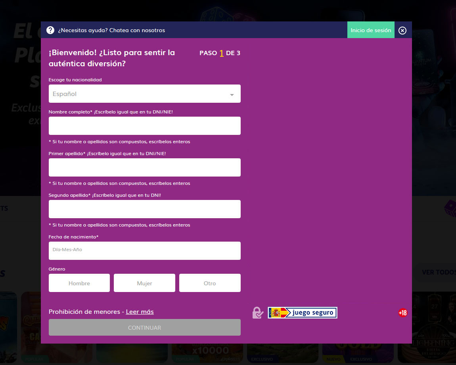Viewport: 456px width, 365px height.
Task: Select Hombre as gender
Action: click(79, 283)
